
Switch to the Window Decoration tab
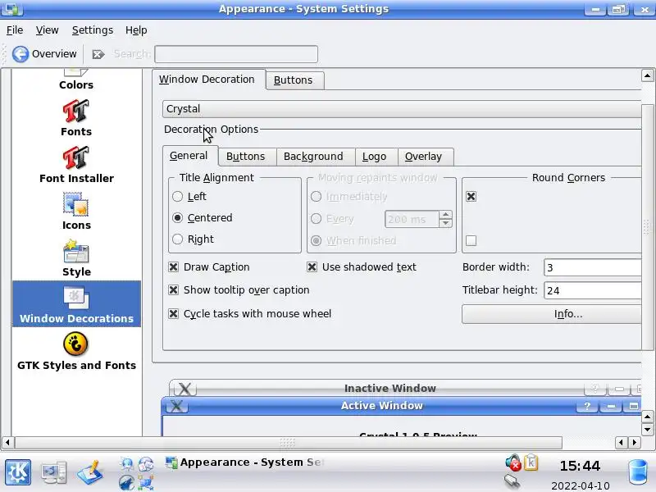click(208, 80)
